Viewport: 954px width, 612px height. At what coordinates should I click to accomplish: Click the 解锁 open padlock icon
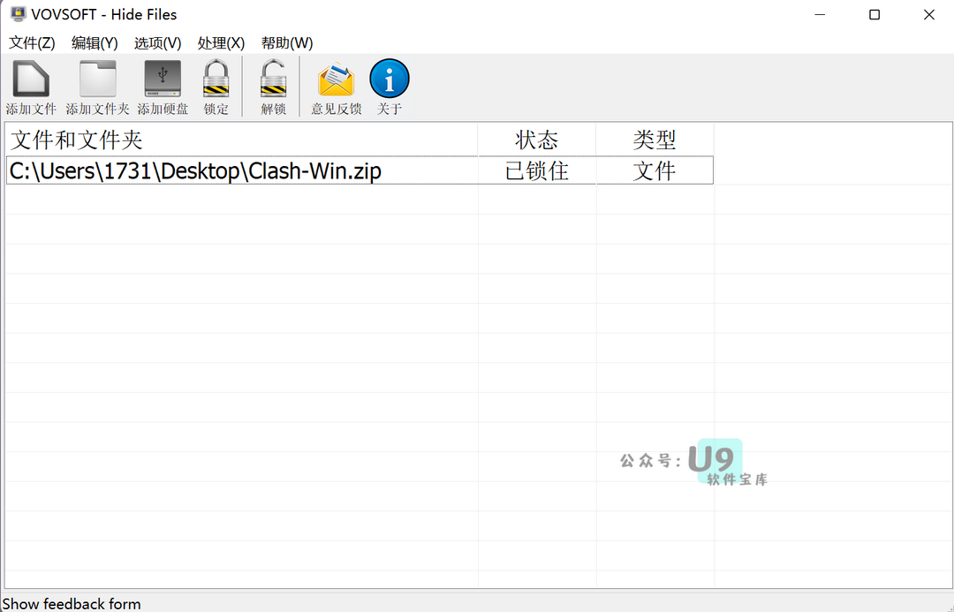pyautogui.click(x=273, y=79)
